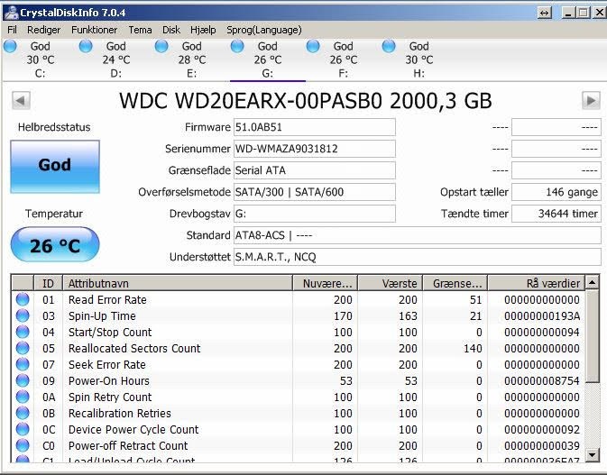Select disk H: status icon
Image resolution: width=607 pixels, height=475 pixels.
pos(389,46)
